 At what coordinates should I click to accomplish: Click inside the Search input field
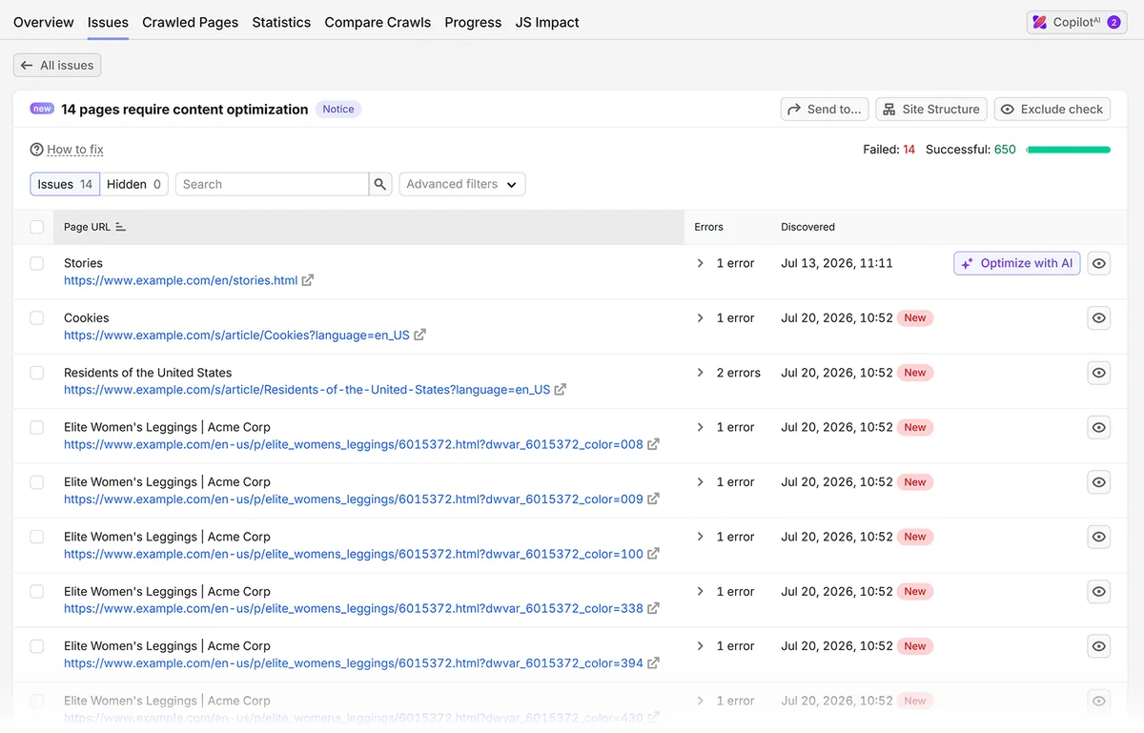(272, 184)
